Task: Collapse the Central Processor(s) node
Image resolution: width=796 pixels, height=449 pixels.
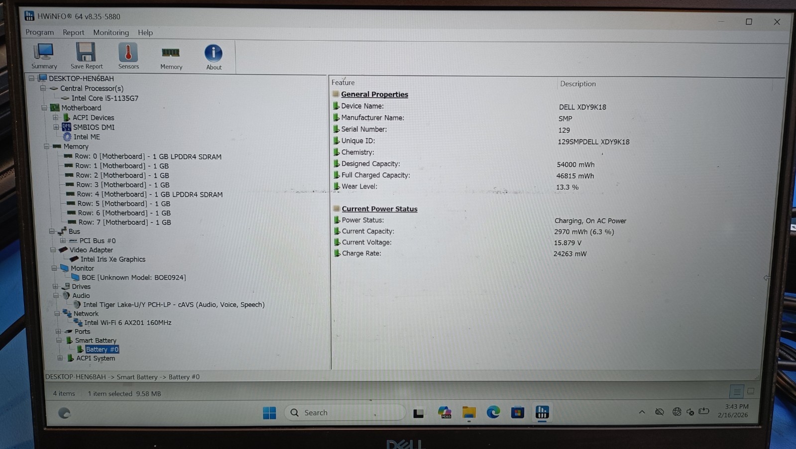Action: click(43, 88)
